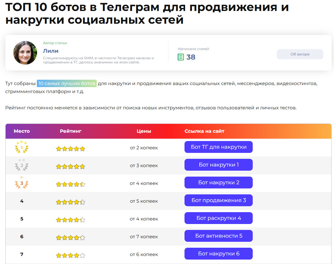Click the 'Автор статьи' label
Viewport: 334px width, 264px height.
[x=55, y=43]
